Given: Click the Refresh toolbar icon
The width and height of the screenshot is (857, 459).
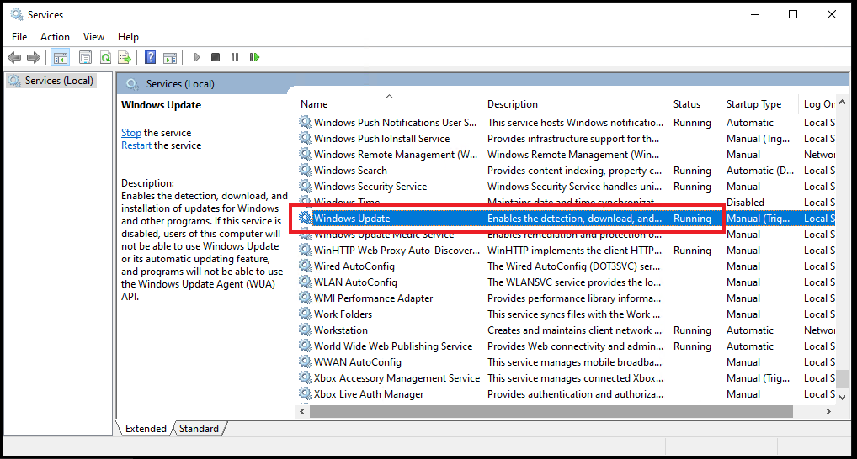Looking at the screenshot, I should pyautogui.click(x=105, y=57).
